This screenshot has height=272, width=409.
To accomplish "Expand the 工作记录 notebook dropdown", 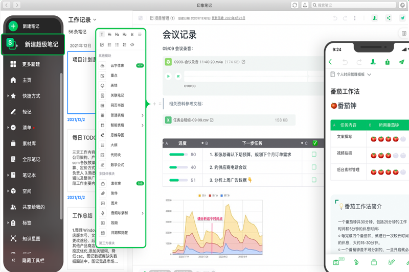I will 95,20.
